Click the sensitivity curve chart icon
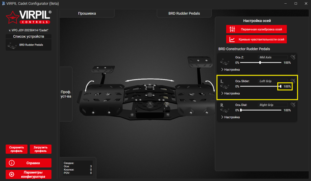 point(232,39)
